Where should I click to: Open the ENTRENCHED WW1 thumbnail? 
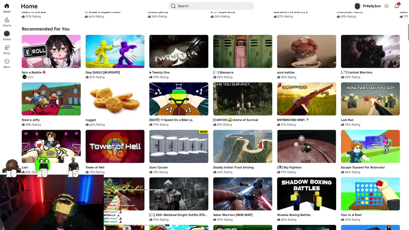point(306,99)
